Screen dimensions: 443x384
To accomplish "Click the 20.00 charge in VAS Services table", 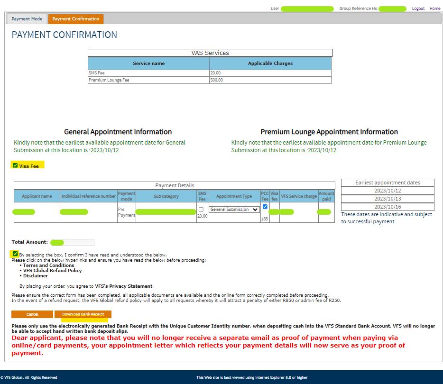I will (x=270, y=73).
